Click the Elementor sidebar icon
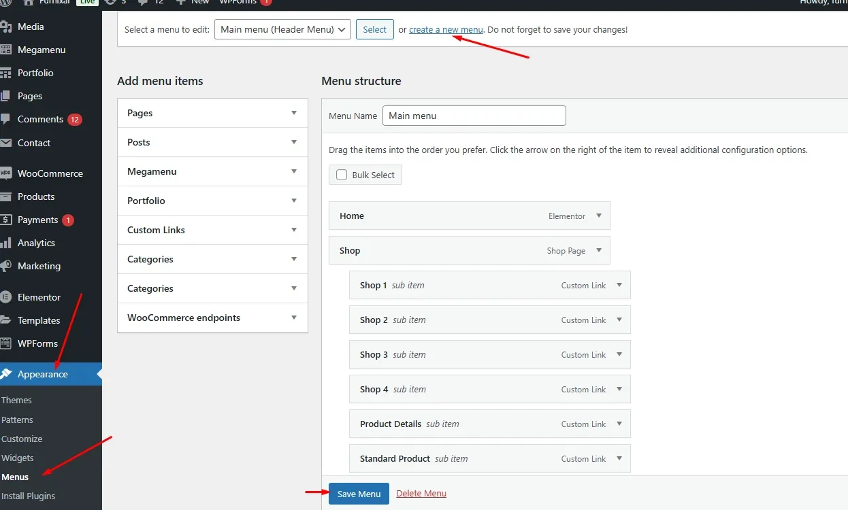This screenshot has width=848, height=510. click(x=6, y=297)
